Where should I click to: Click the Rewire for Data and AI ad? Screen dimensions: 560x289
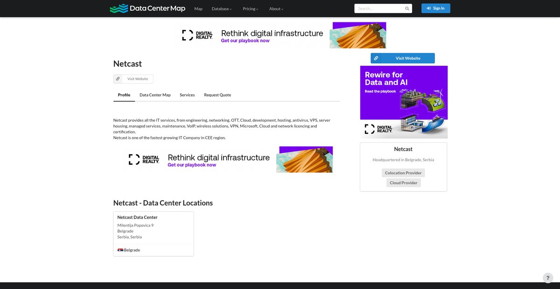(x=404, y=102)
